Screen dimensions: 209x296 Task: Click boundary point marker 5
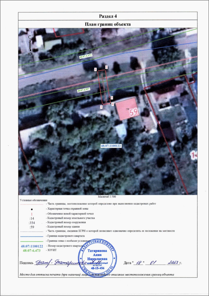[x=101, y=107]
